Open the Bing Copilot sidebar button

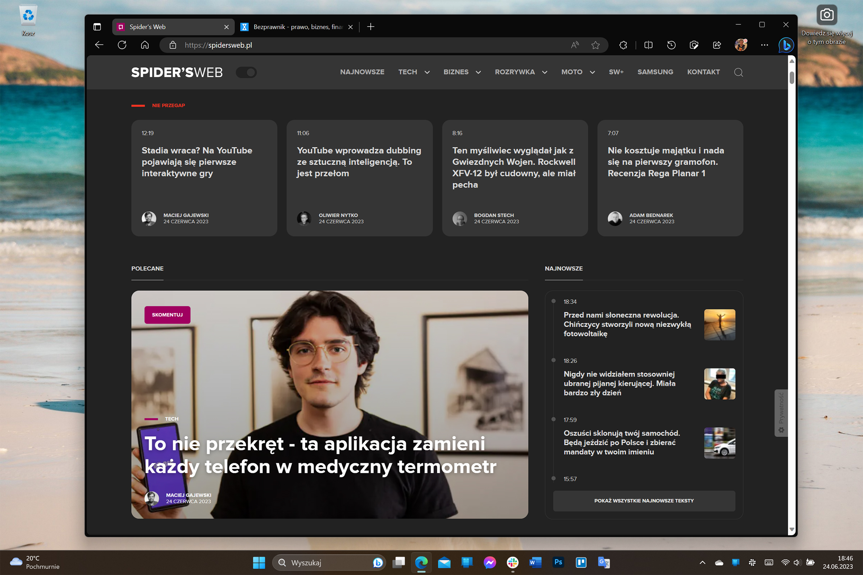786,45
